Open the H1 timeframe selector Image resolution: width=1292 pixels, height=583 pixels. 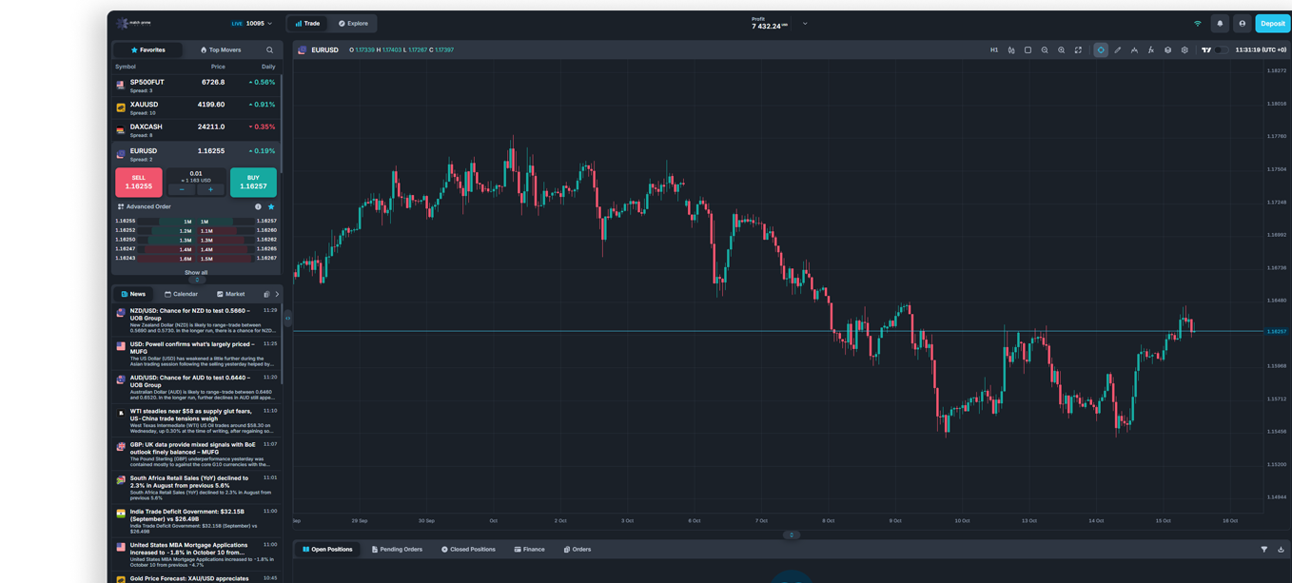994,50
